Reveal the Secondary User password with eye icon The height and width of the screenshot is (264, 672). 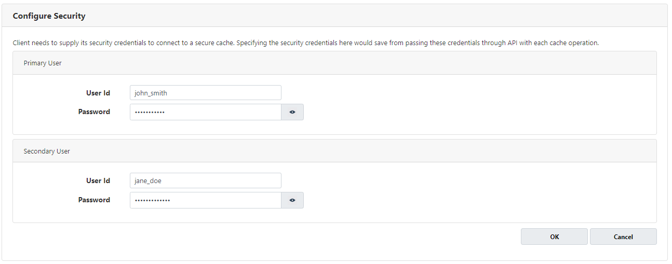point(292,200)
